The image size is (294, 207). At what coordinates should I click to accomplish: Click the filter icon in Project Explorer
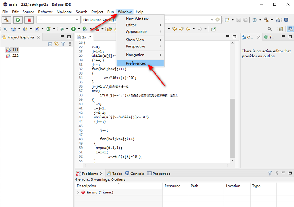point(63,44)
